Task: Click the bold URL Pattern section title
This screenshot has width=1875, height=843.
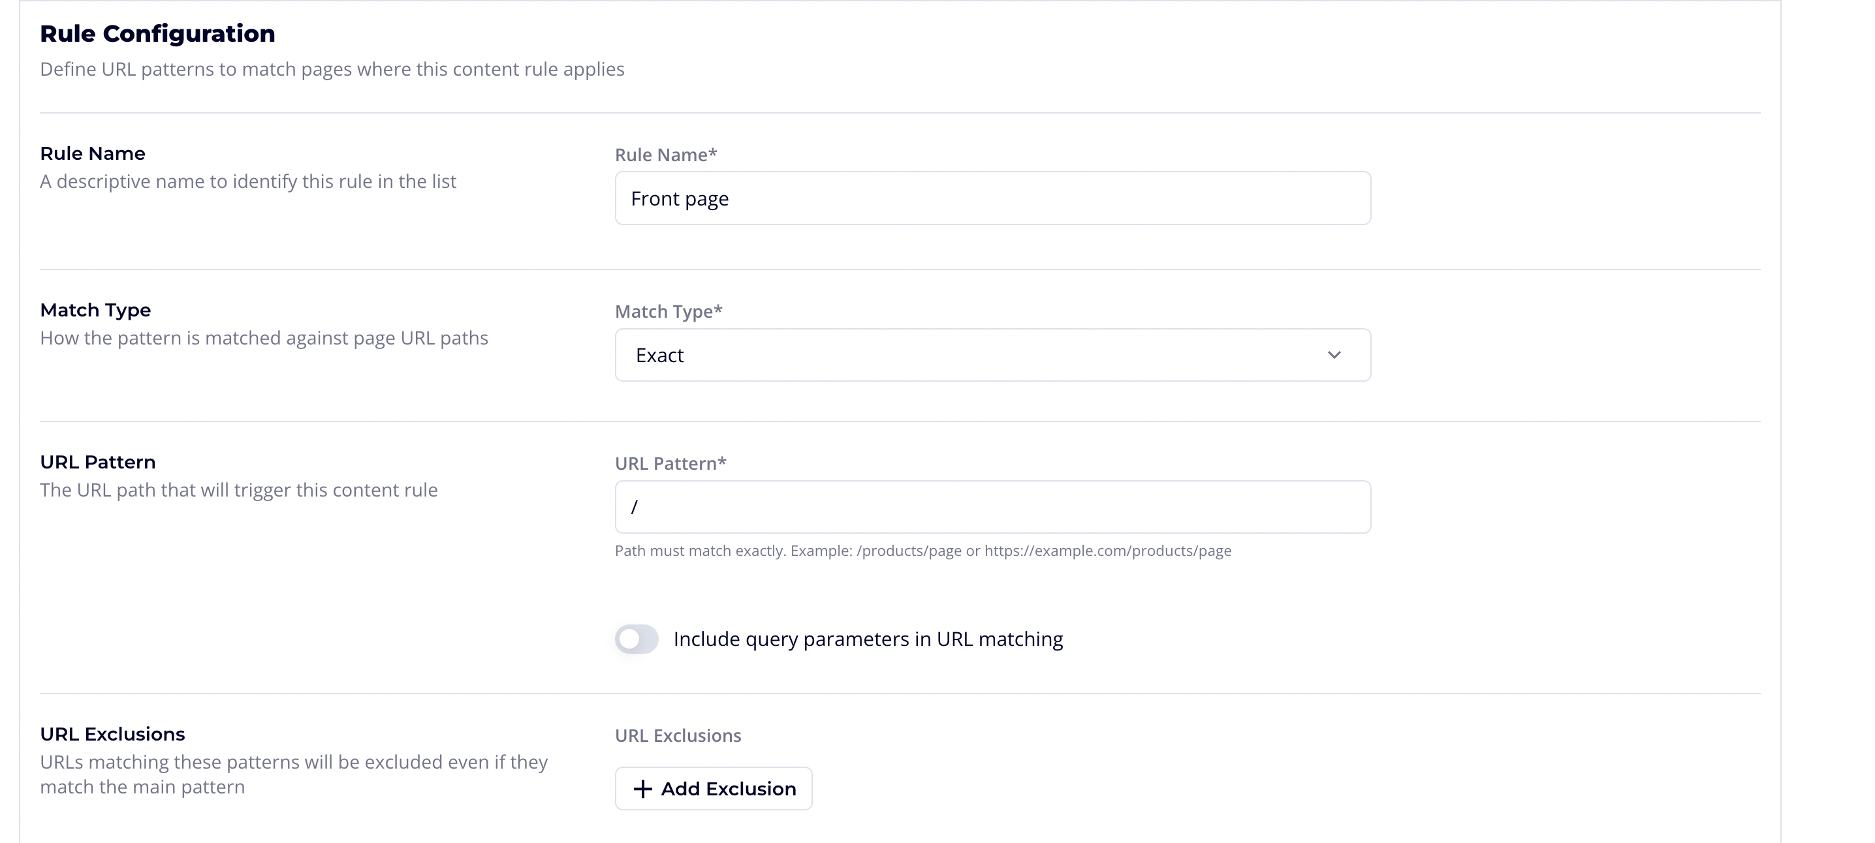Action: point(97,462)
